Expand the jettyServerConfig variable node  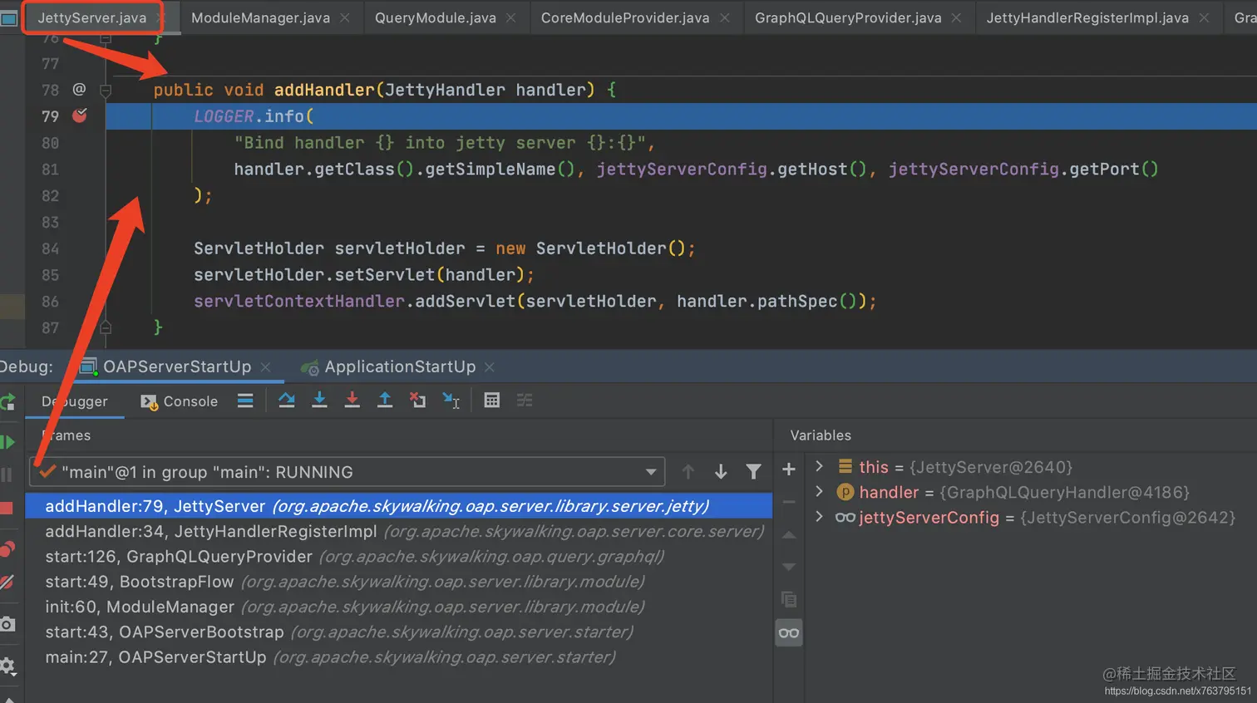[x=819, y=517]
